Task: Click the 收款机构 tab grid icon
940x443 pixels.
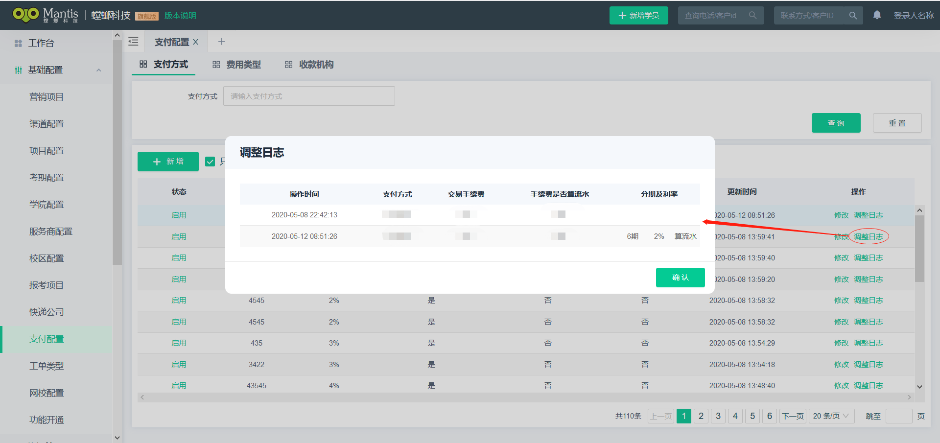Action: point(289,65)
